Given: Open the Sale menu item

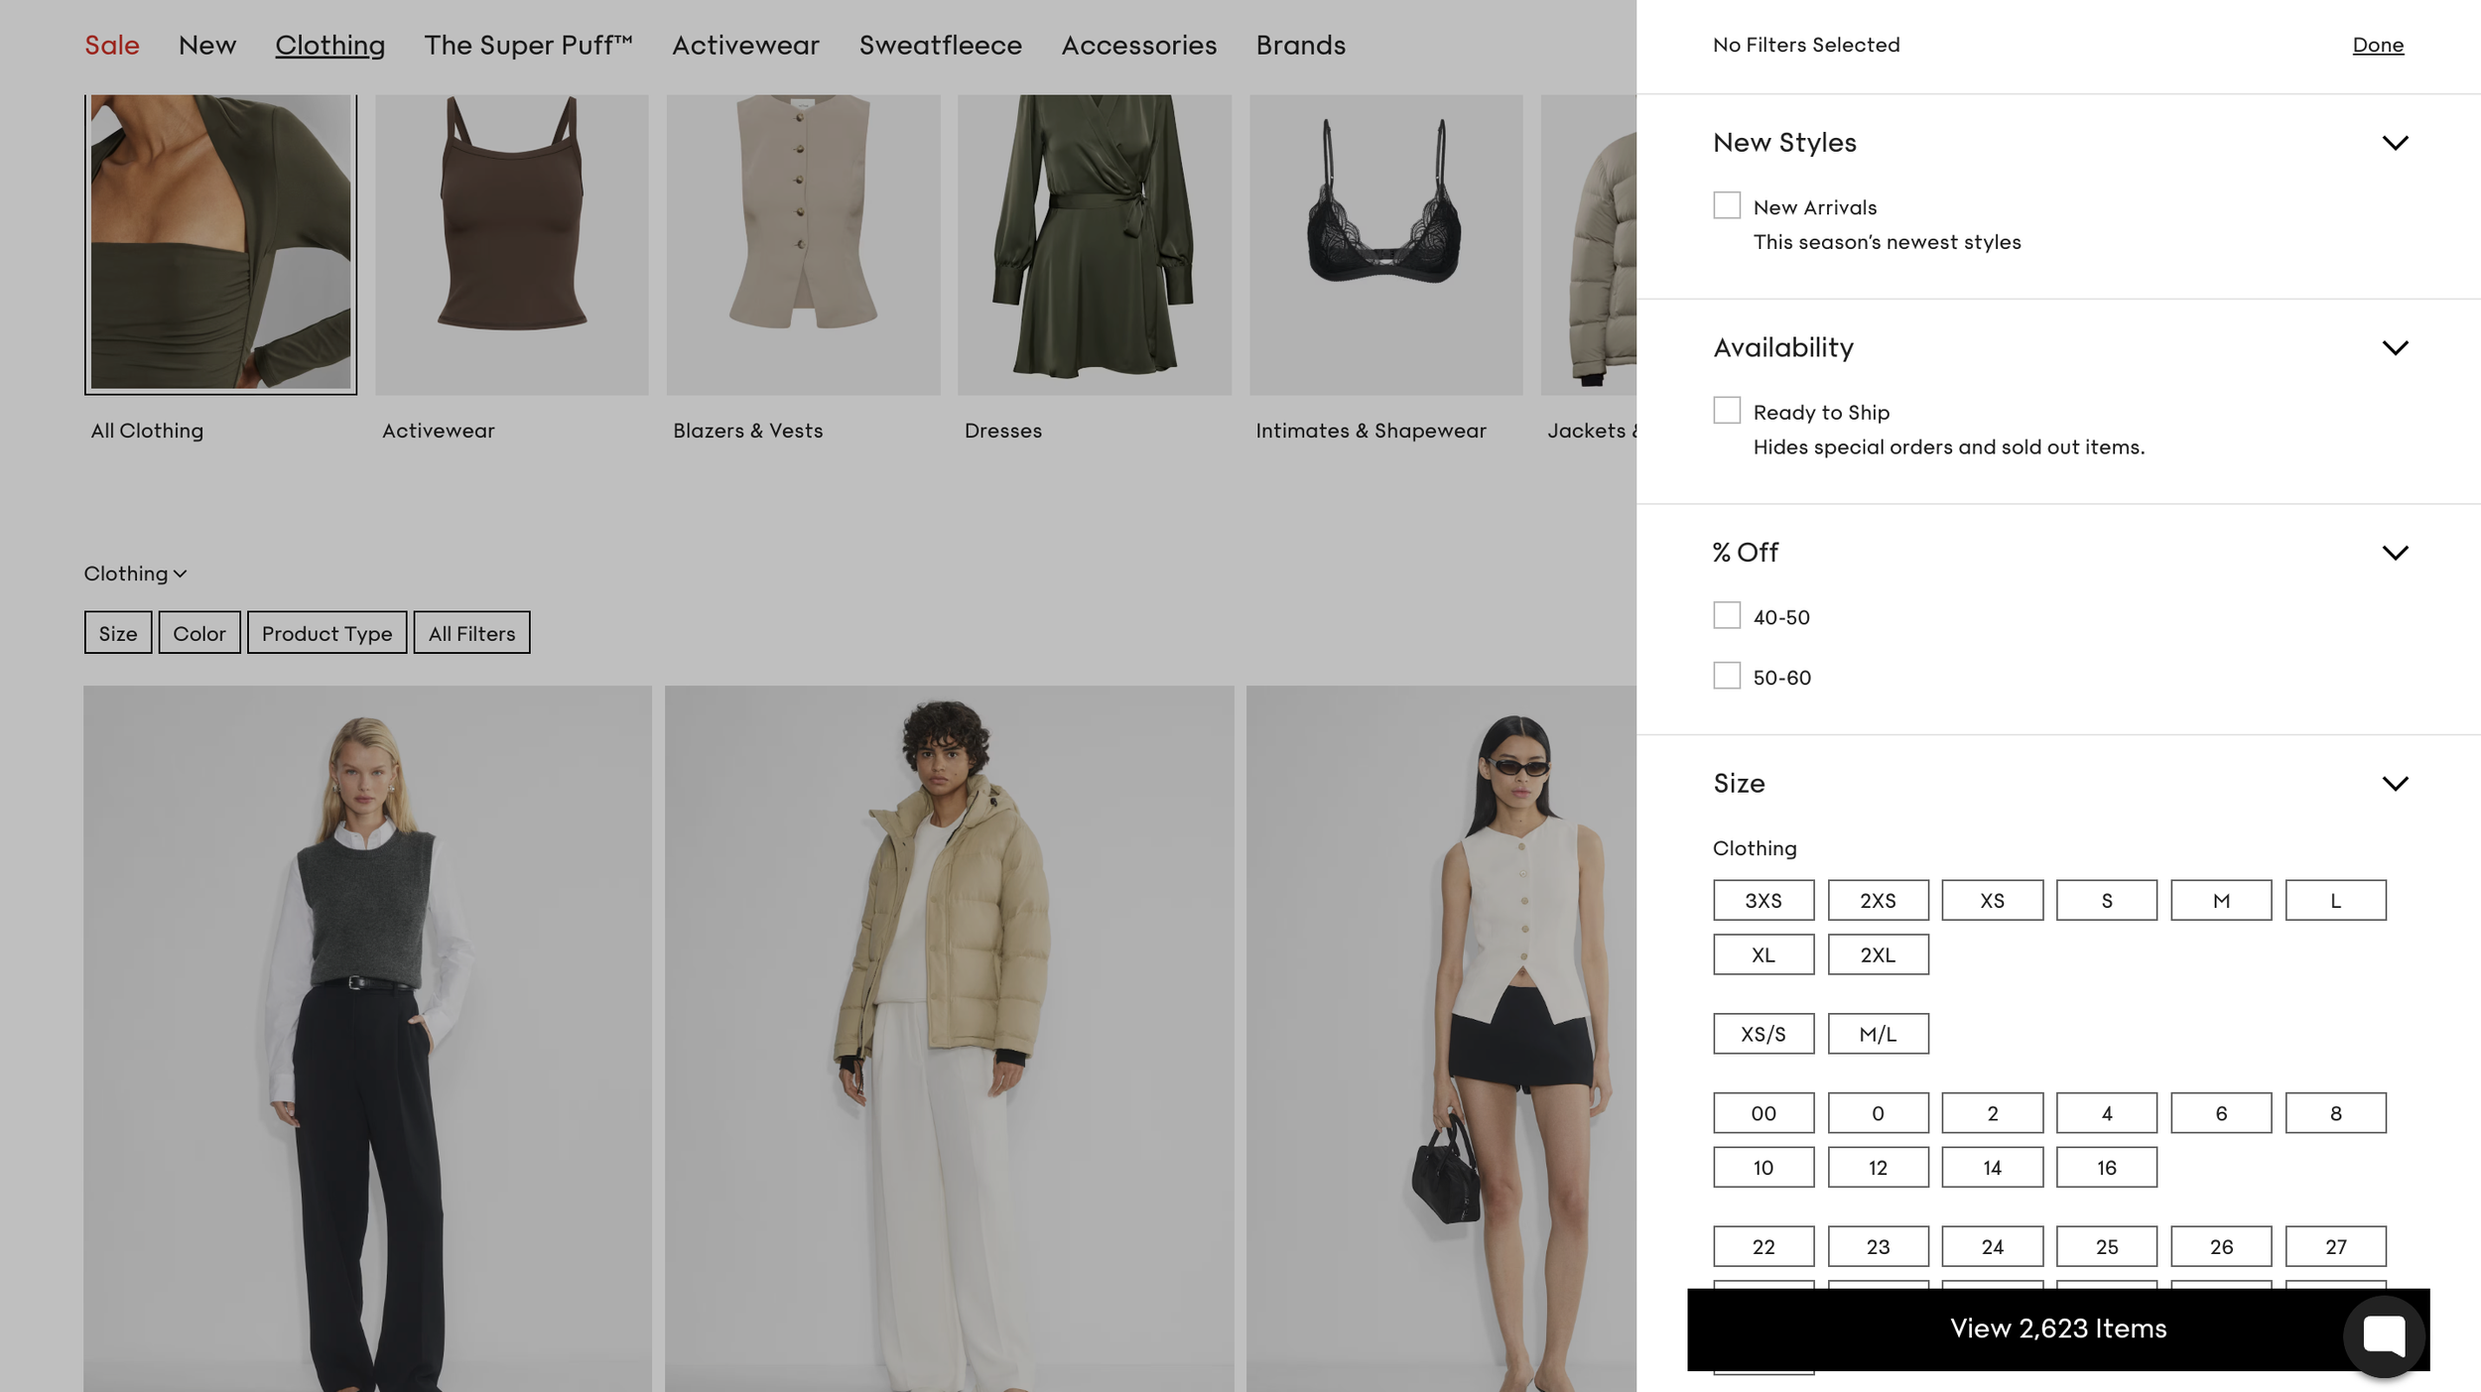Looking at the screenshot, I should coord(111,46).
